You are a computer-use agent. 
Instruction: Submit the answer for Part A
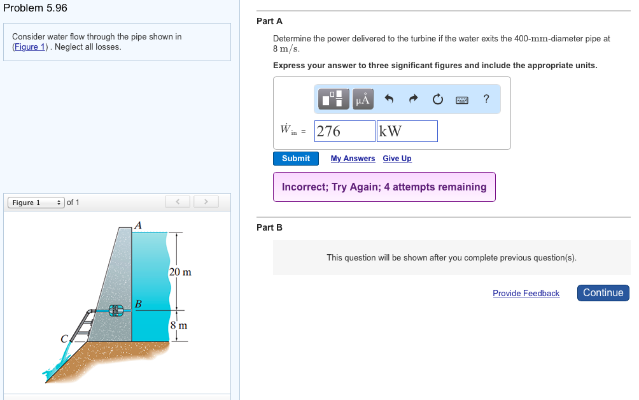295,158
